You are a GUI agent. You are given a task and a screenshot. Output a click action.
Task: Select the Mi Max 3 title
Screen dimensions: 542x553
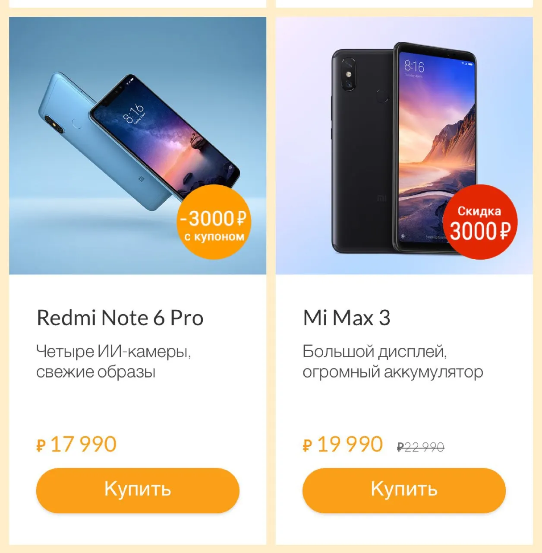click(x=347, y=318)
